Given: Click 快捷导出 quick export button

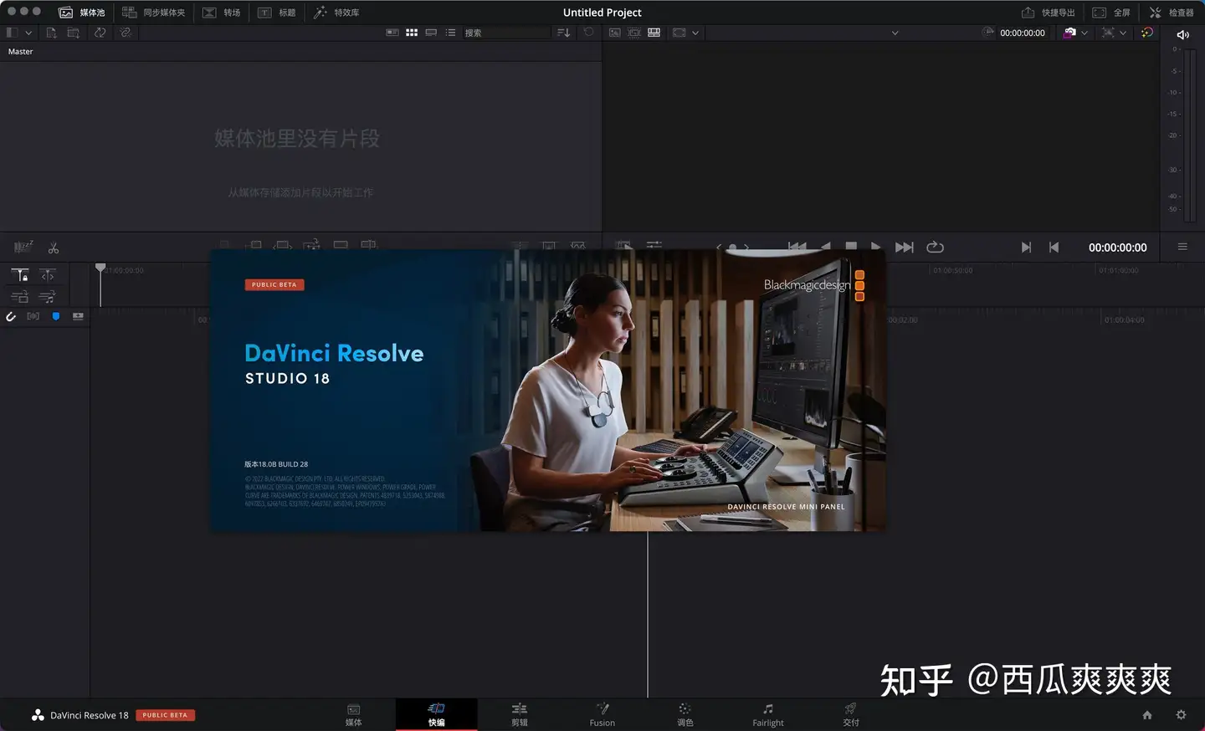Looking at the screenshot, I should (x=1049, y=13).
